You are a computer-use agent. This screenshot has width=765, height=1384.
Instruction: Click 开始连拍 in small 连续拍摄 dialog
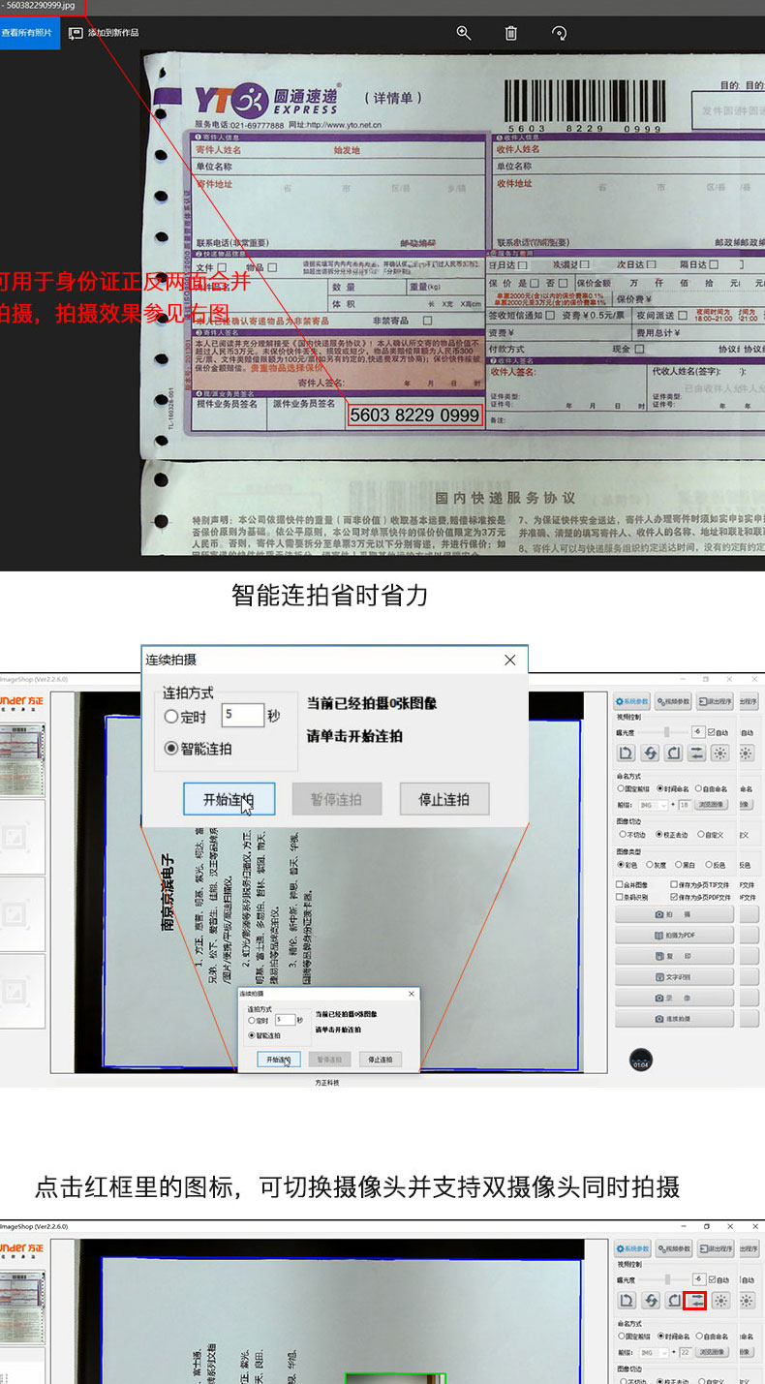click(x=279, y=1060)
